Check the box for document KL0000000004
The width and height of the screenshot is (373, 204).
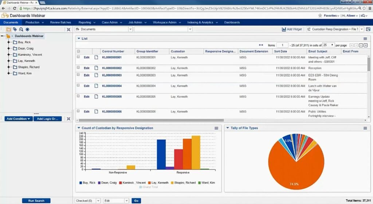(78, 85)
